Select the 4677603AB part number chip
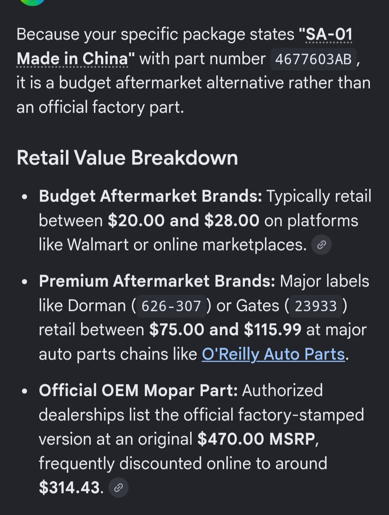This screenshot has height=515, width=389. [313, 59]
